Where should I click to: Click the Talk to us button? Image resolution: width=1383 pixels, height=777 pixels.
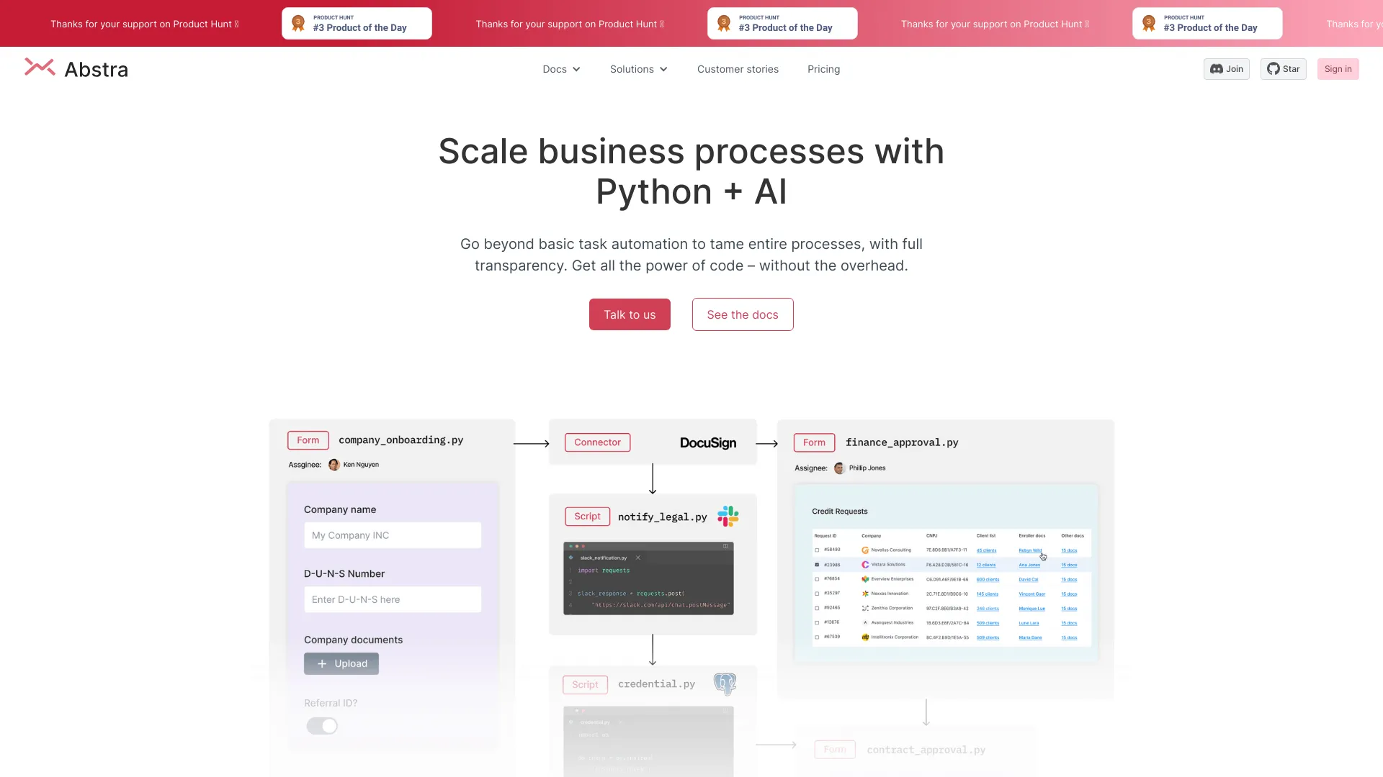pos(630,314)
